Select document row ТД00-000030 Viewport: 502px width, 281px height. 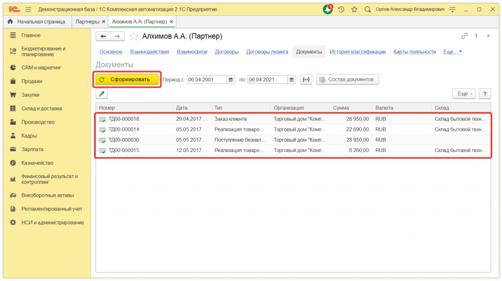tap(124, 140)
